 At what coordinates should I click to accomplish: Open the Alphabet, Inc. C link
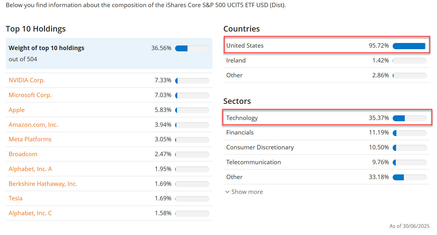coord(30,213)
